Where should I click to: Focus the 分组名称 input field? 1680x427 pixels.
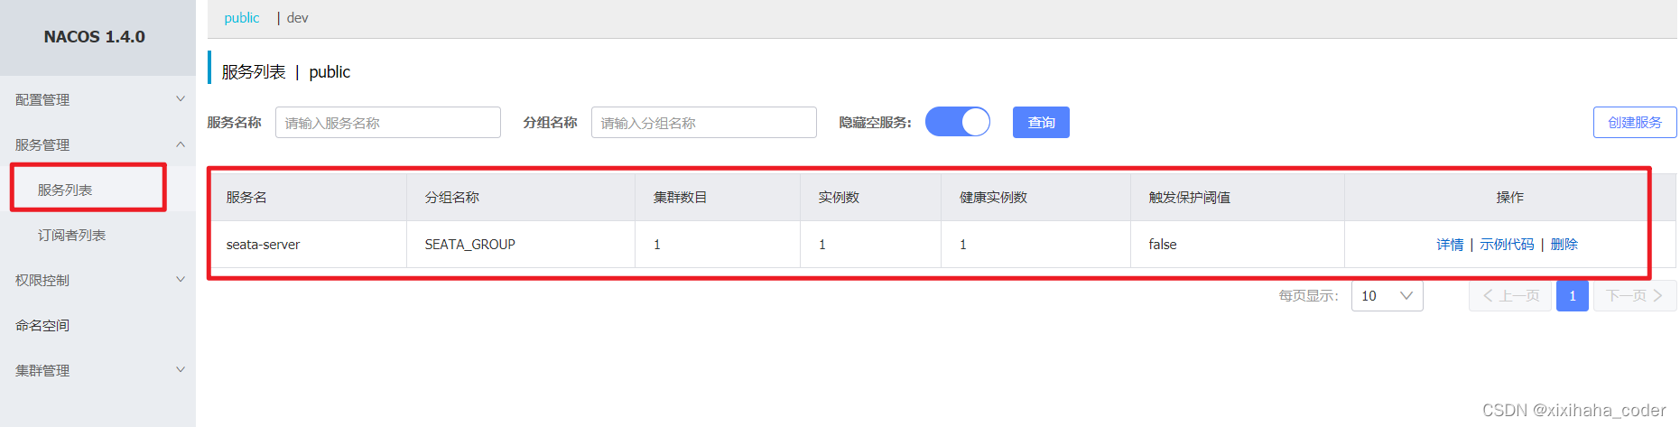(x=704, y=123)
